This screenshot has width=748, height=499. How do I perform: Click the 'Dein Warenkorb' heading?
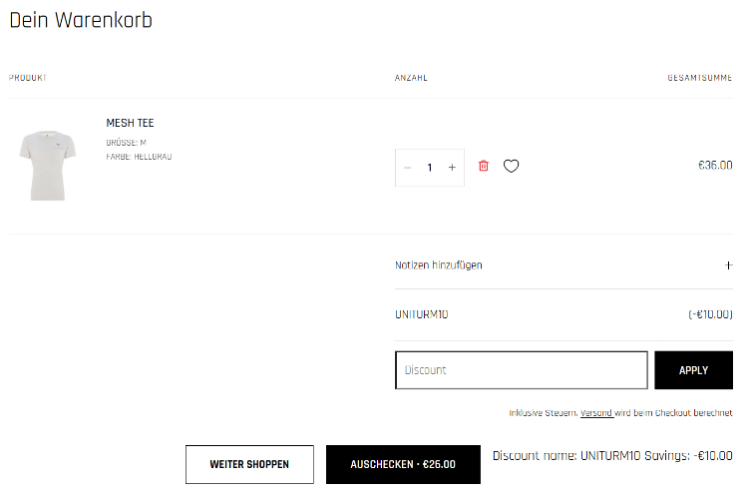point(81,20)
